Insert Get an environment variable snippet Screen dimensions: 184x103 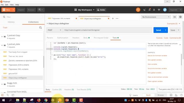click(157, 56)
